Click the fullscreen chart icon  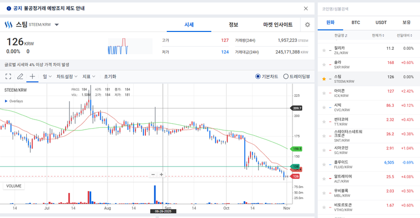(8, 77)
